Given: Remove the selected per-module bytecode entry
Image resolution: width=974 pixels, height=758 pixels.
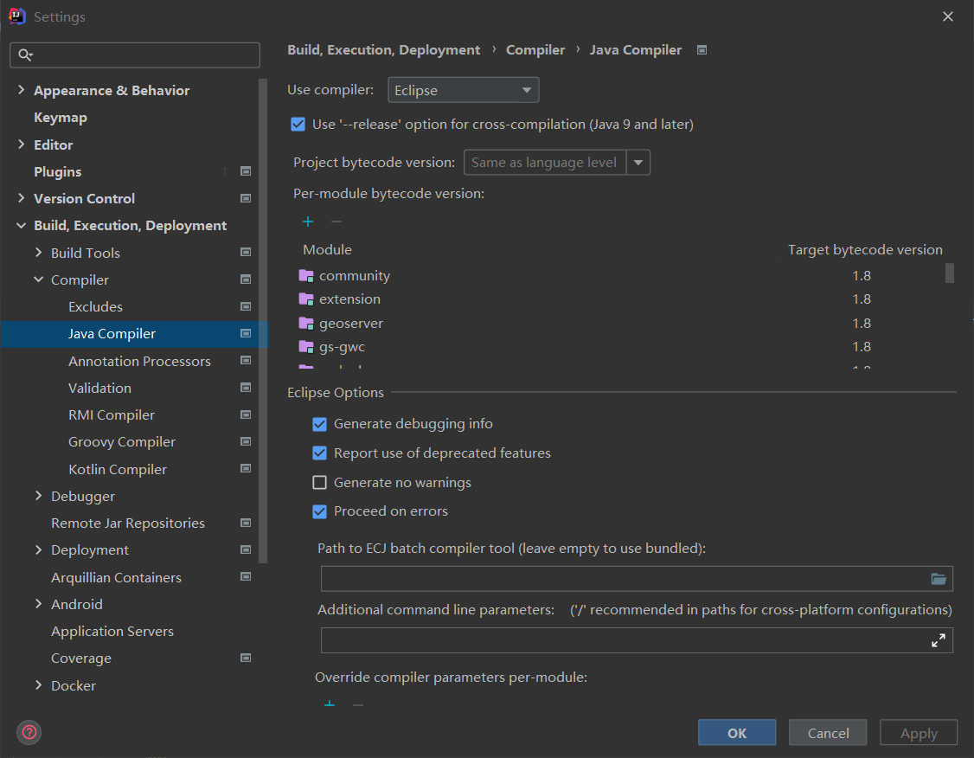Looking at the screenshot, I should coord(336,222).
